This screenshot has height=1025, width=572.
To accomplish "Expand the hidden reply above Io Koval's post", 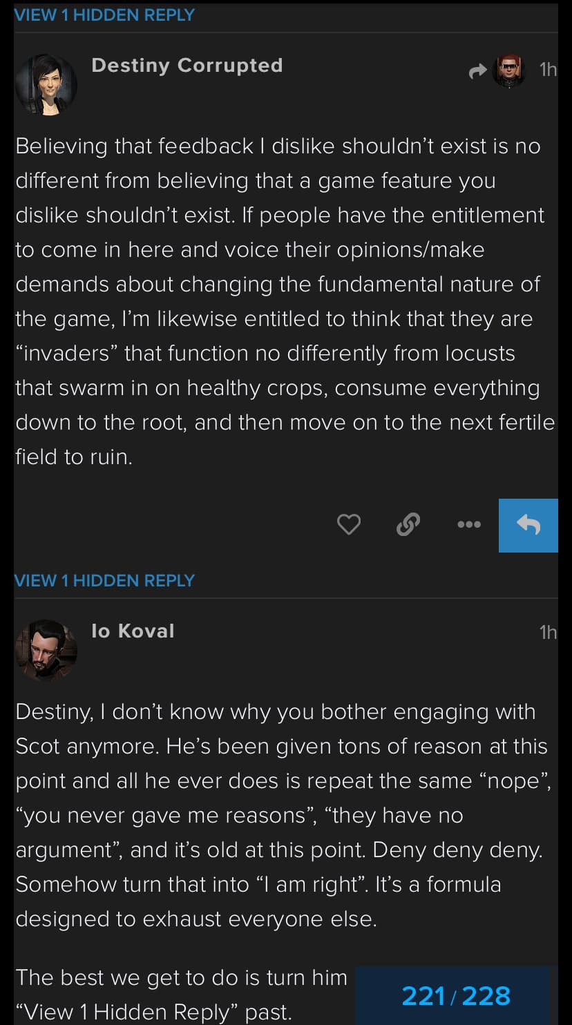I will click(x=104, y=580).
